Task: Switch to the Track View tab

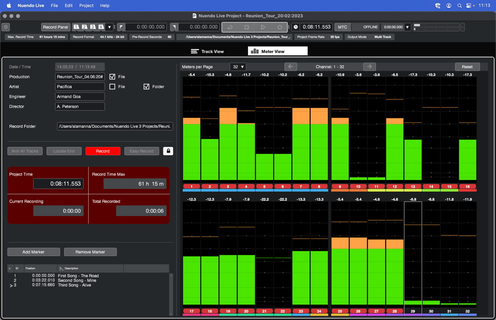Action: (207, 51)
